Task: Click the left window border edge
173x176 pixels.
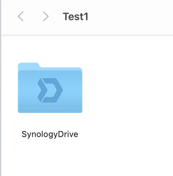Action: pos(1,88)
